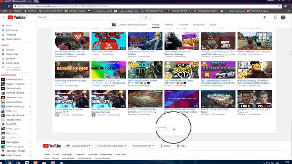The height and width of the screenshot is (164, 292).
Task: Click the Loading text under the video grid
Action: pos(162,128)
